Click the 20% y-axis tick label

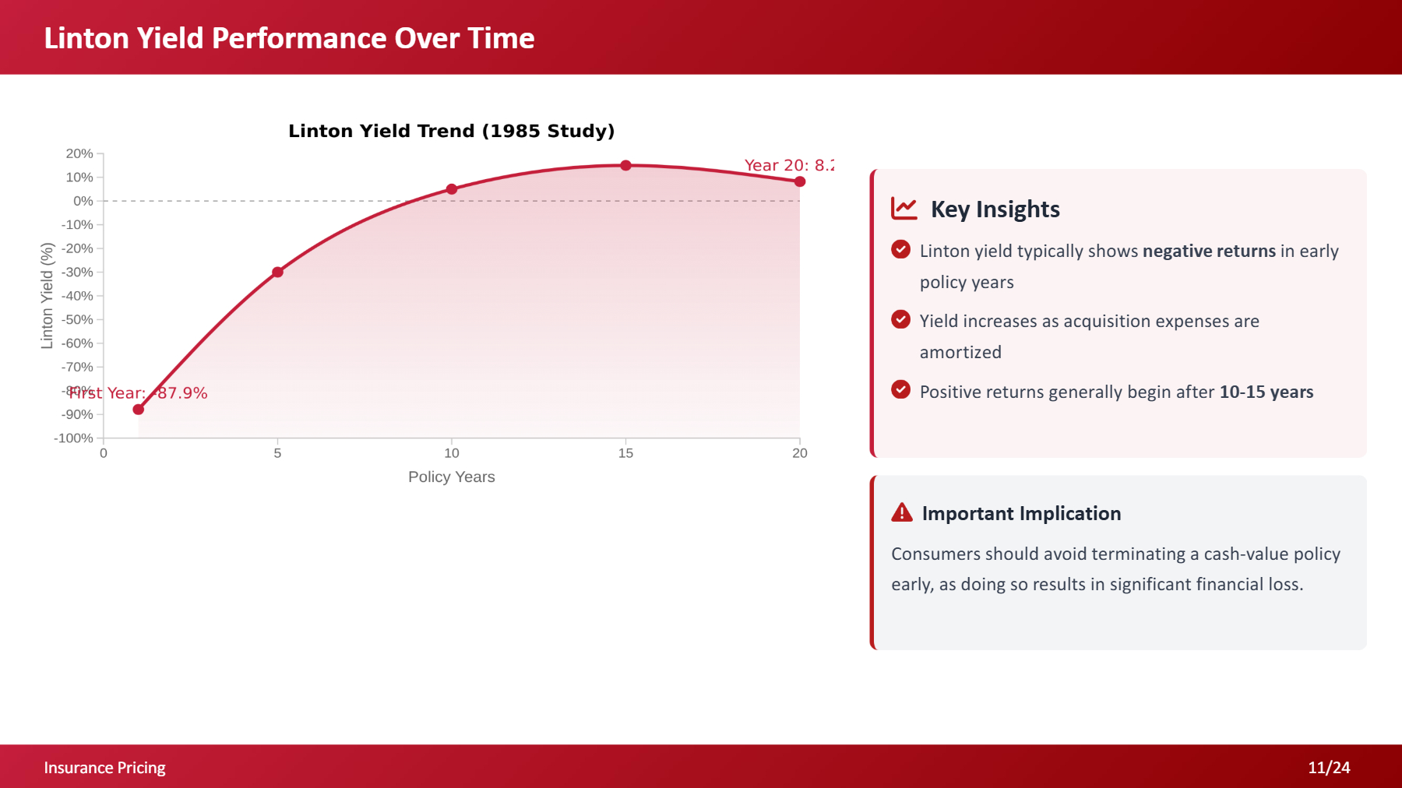pyautogui.click(x=79, y=153)
